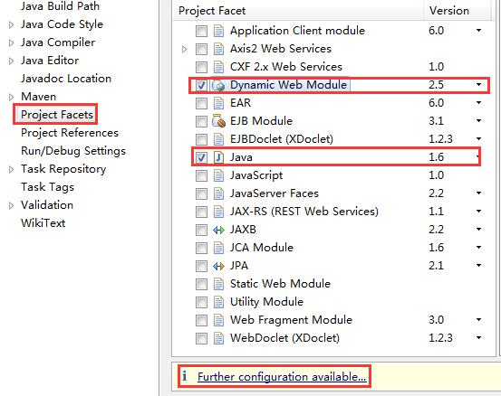
Task: Expand the Axis2 Web Services tree node
Action: [x=184, y=49]
